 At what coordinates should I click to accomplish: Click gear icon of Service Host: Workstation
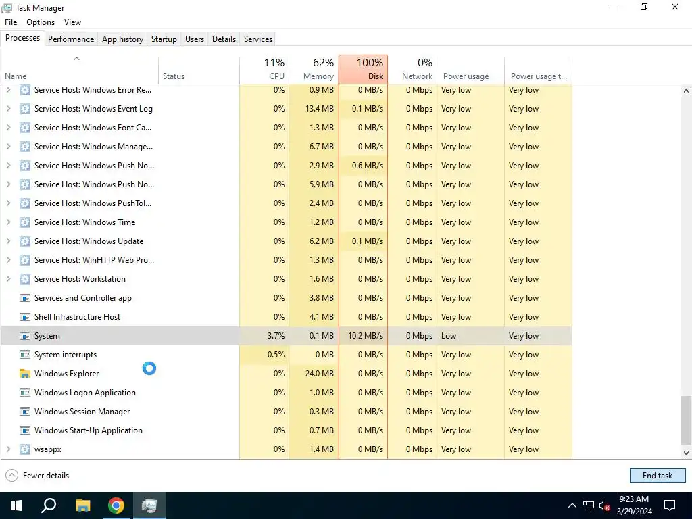tap(25, 279)
